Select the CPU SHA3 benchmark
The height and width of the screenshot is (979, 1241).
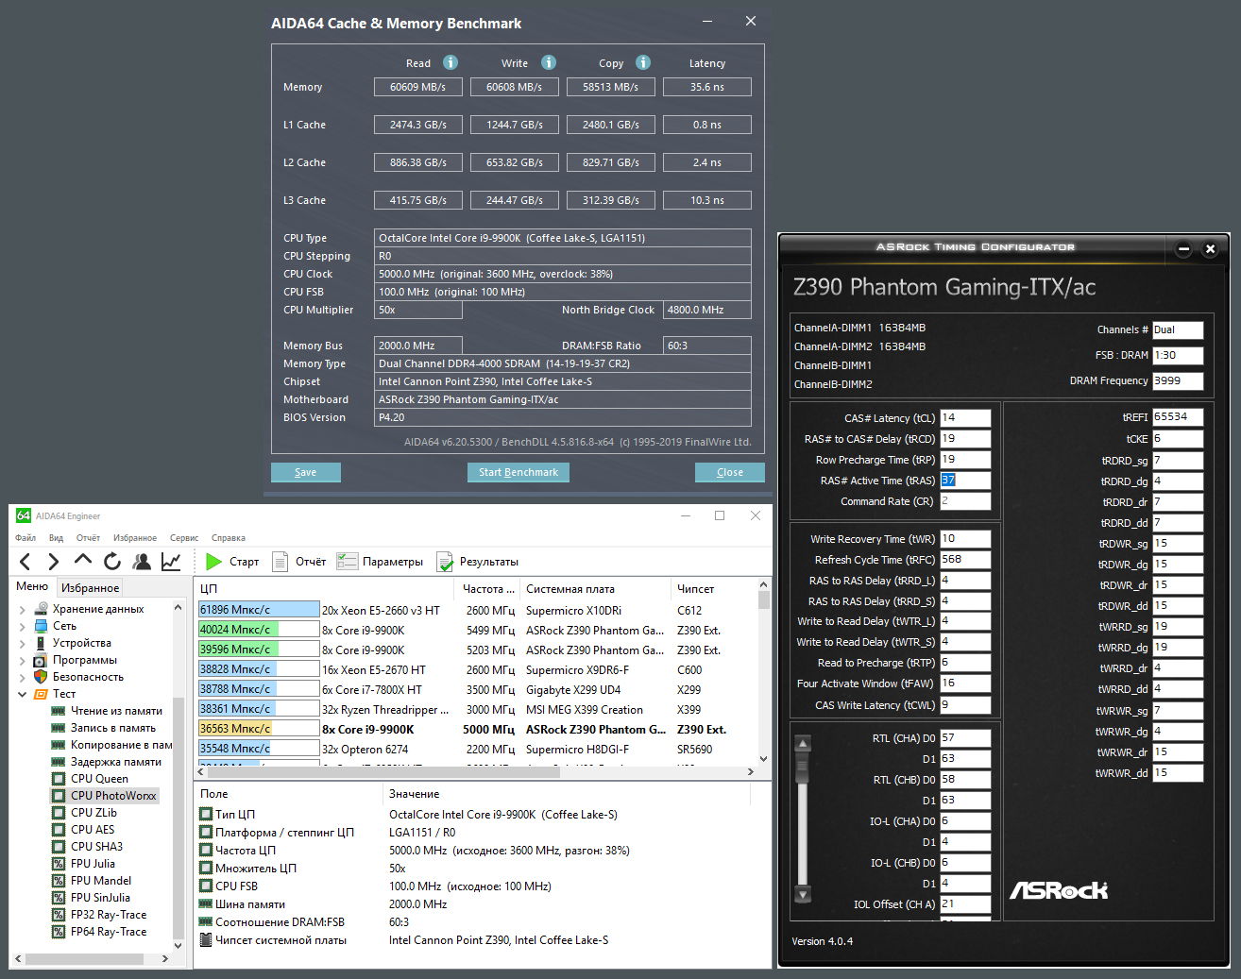coord(88,847)
